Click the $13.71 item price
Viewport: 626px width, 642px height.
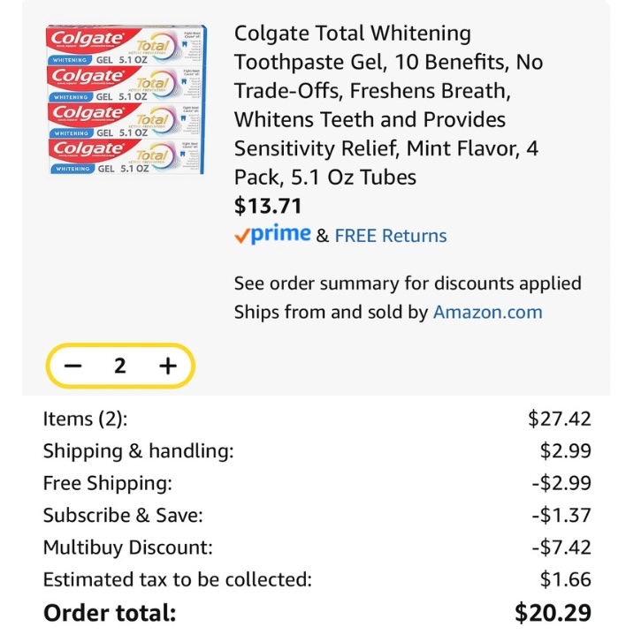268,206
